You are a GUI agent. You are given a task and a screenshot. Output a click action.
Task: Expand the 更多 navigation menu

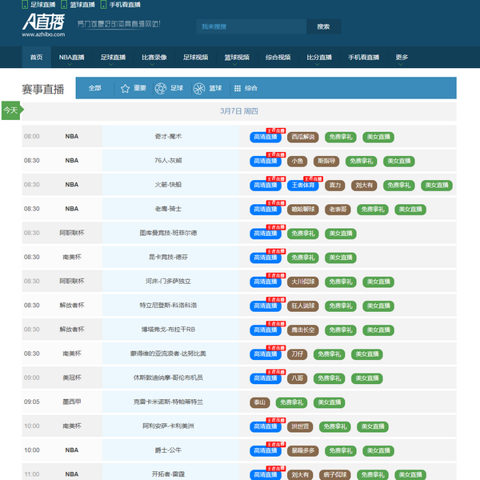[x=402, y=58]
